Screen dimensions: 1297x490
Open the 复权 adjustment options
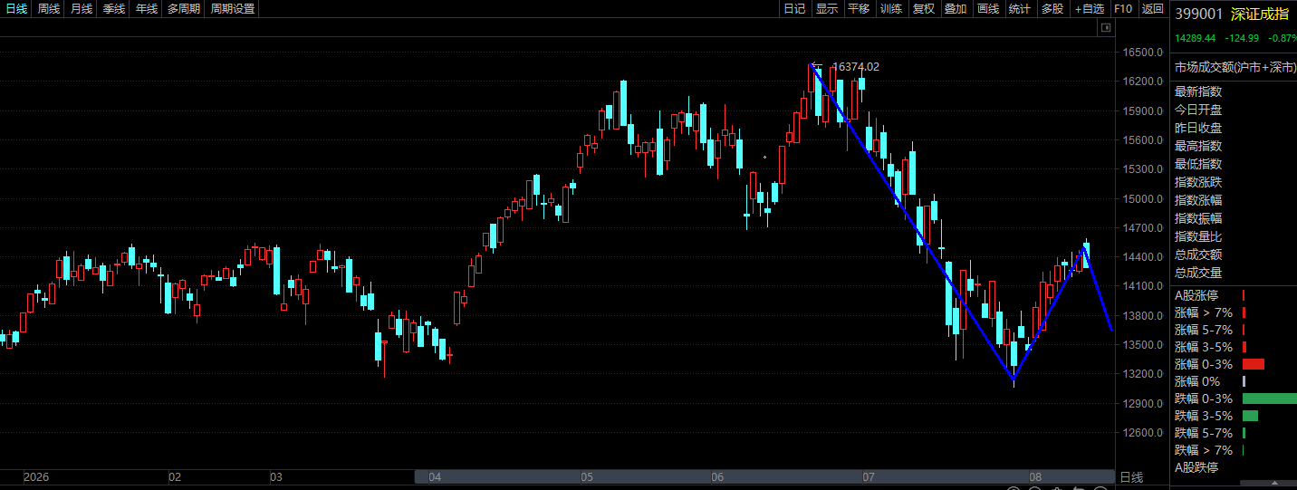tap(923, 9)
